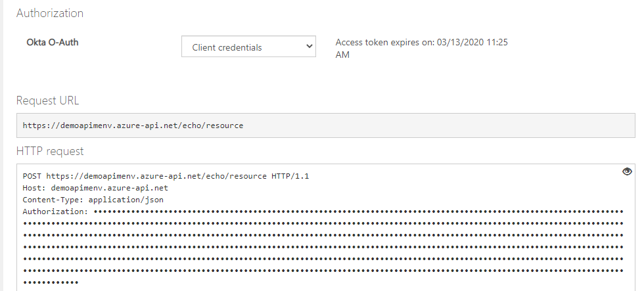Viewport: 644px width, 291px height.
Task: Click the HTTP request heading
Action: (50, 151)
